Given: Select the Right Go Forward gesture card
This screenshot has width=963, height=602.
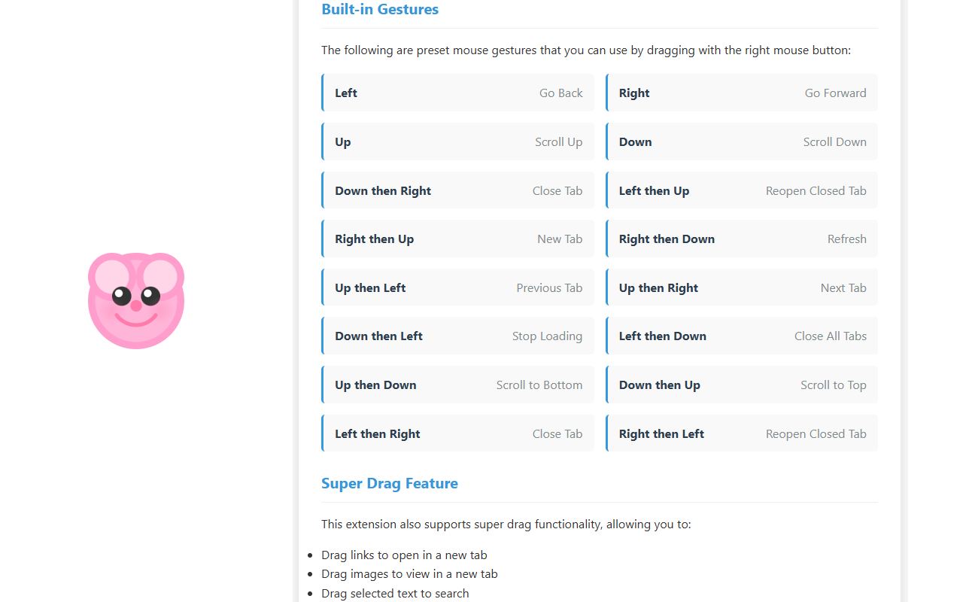Looking at the screenshot, I should 742,93.
